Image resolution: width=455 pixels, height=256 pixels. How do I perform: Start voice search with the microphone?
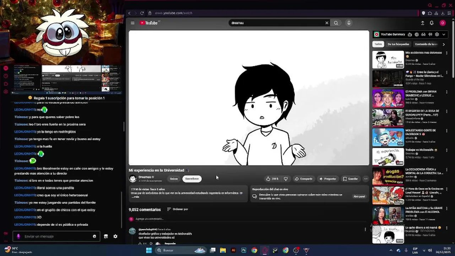tap(349, 23)
